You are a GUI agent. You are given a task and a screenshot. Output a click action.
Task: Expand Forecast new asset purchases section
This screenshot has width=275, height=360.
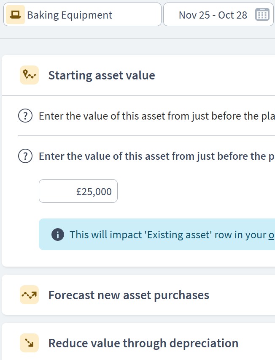tap(129, 295)
